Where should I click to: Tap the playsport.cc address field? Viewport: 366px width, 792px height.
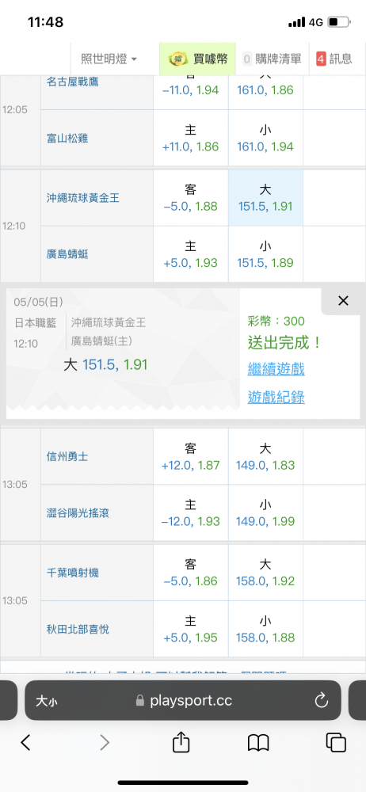(182, 700)
